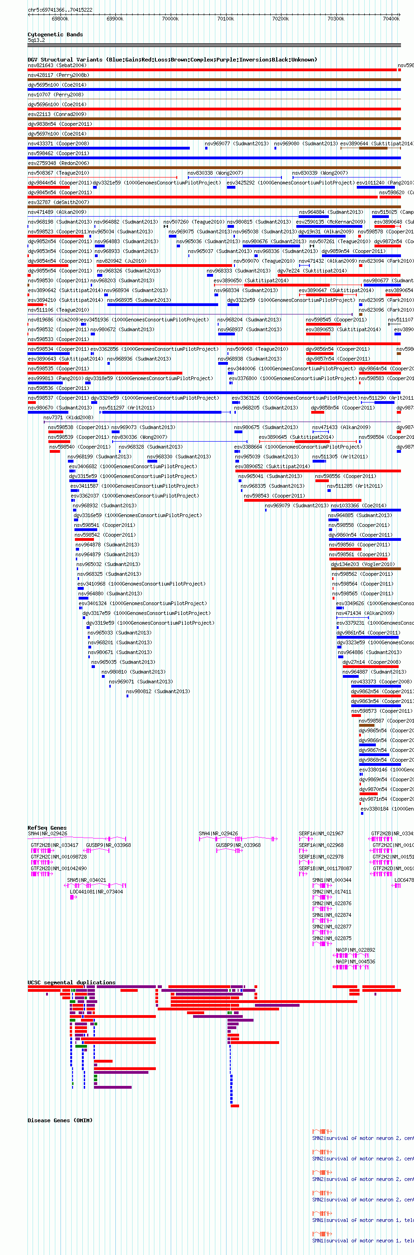Screen dimensions: 414x1255
Task: Open variant nsv7371 (Kidd2008)
Action: pyautogui.click(x=68, y=417)
